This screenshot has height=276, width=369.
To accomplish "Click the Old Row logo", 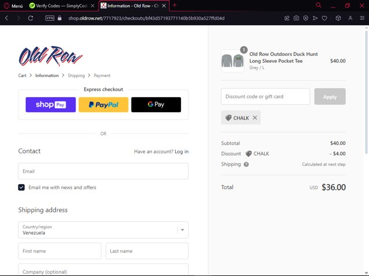I will click(x=50, y=56).
